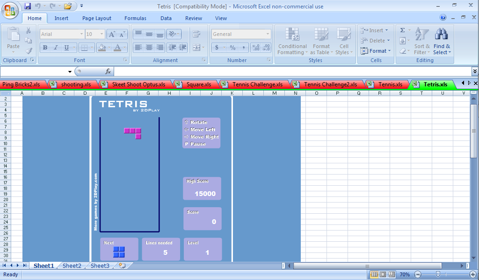Open Format as Table gallery

[x=321, y=41]
